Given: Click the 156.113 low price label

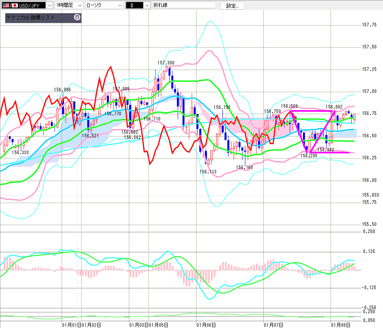Looking at the screenshot, I should tap(208, 171).
